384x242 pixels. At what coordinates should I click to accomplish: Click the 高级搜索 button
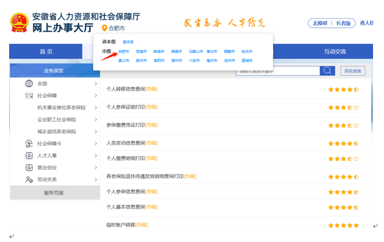353,71
